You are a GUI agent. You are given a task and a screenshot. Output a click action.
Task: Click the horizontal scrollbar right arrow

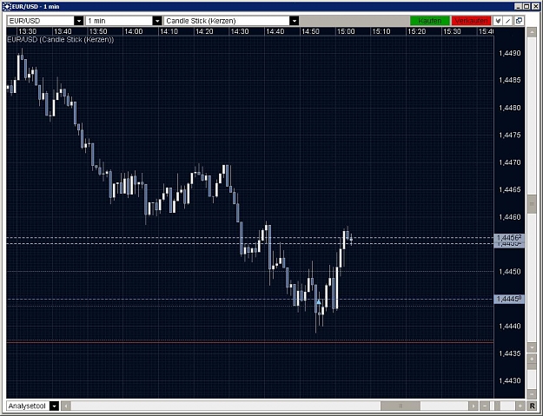coord(473,406)
